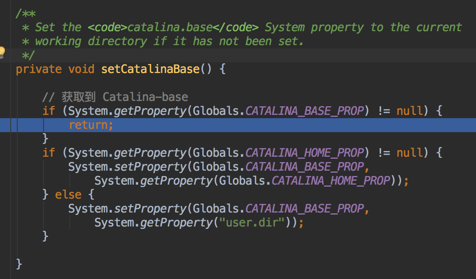This screenshot has width=476, height=279.
Task: Click the setCatalinaBase method name
Action: pyautogui.click(x=150, y=69)
